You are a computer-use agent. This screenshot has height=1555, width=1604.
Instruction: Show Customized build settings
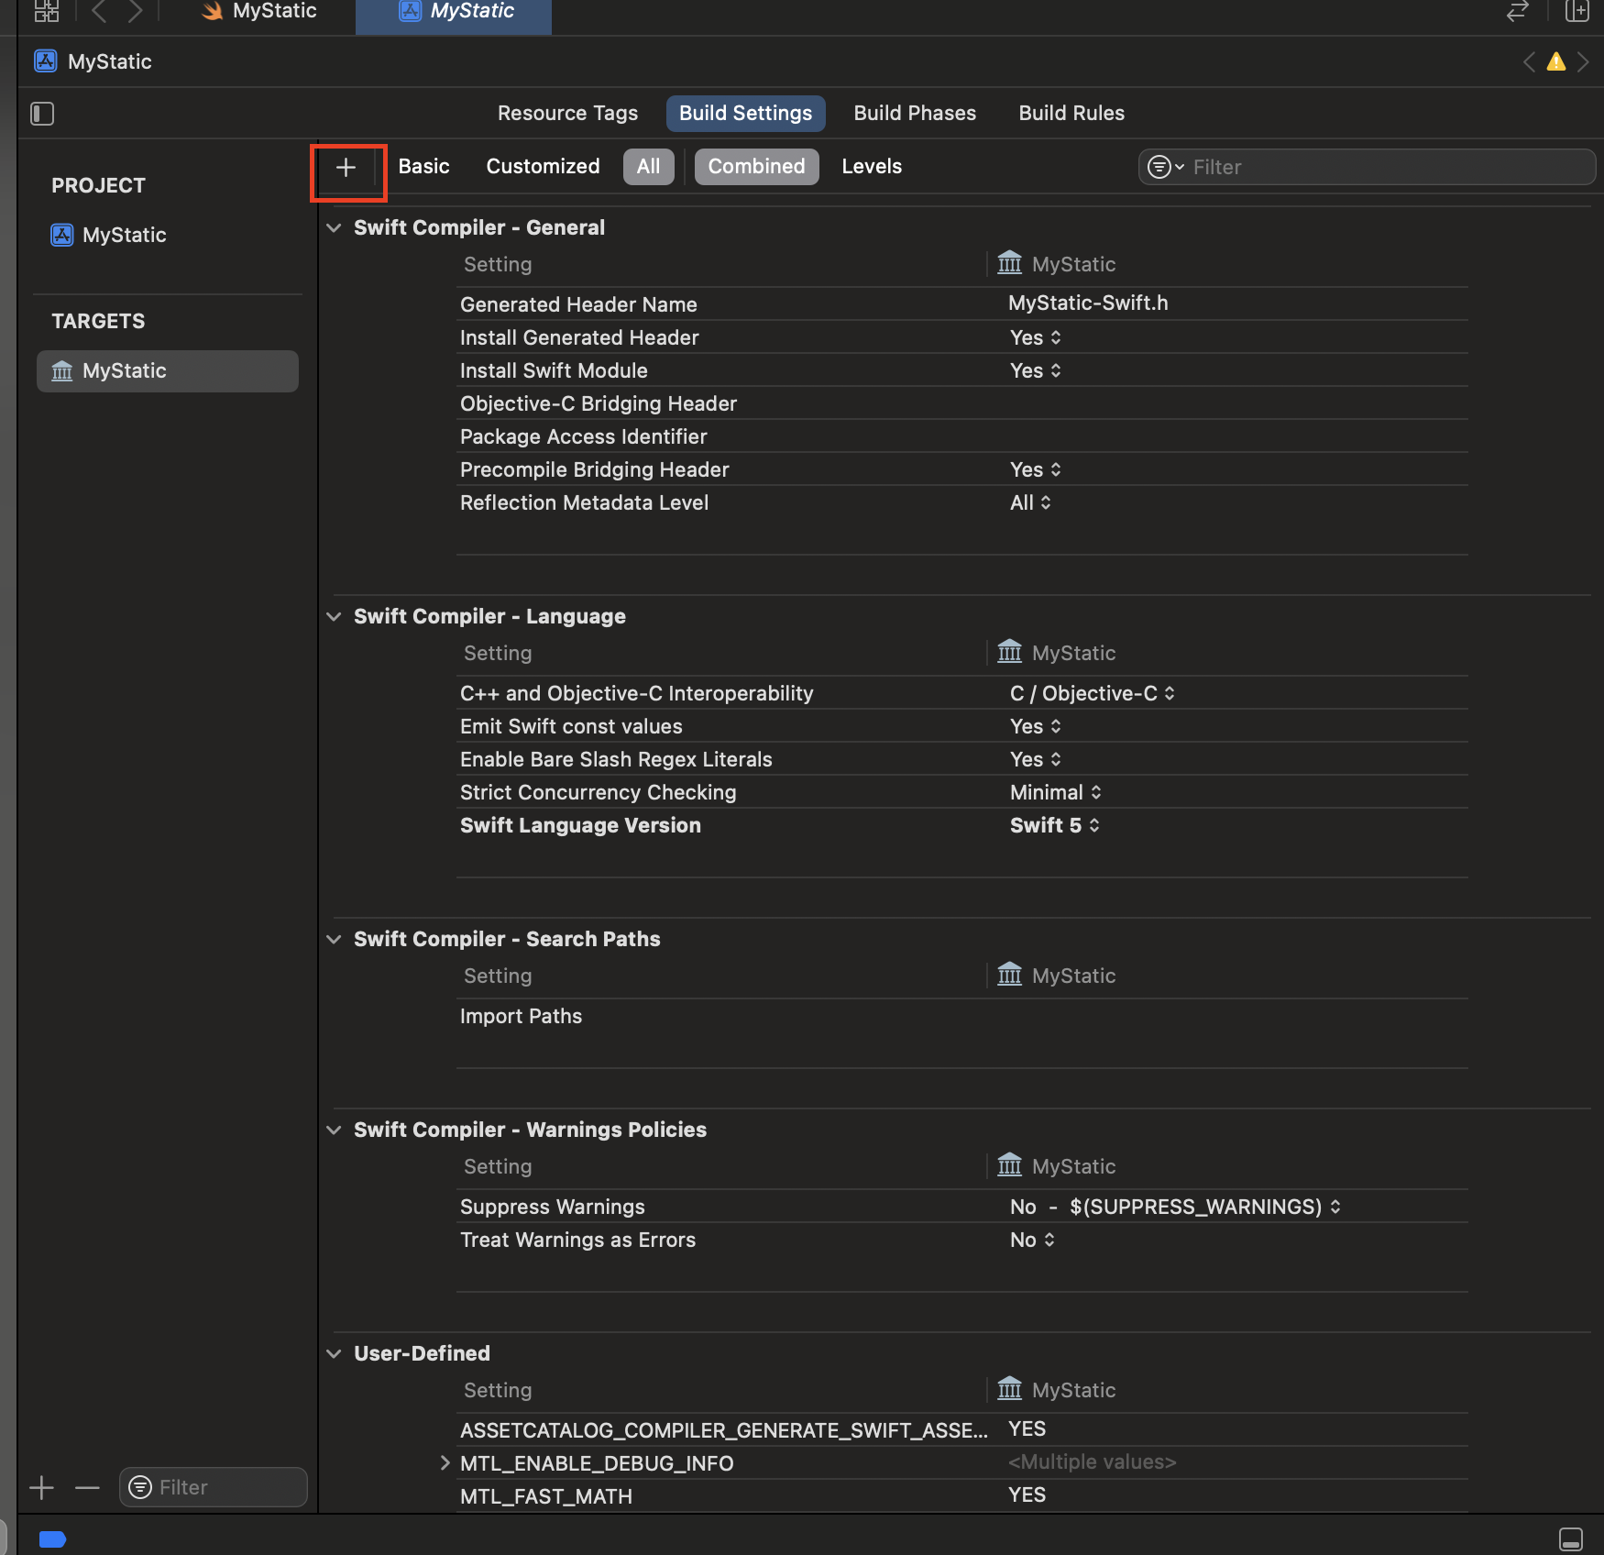(x=543, y=166)
